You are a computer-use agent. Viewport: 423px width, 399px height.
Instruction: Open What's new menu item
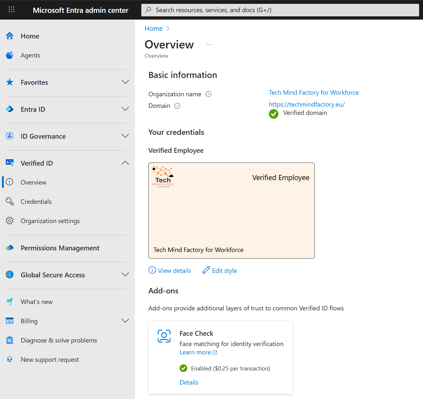coord(37,302)
